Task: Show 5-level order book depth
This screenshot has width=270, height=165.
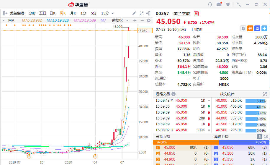Action: 259,137
